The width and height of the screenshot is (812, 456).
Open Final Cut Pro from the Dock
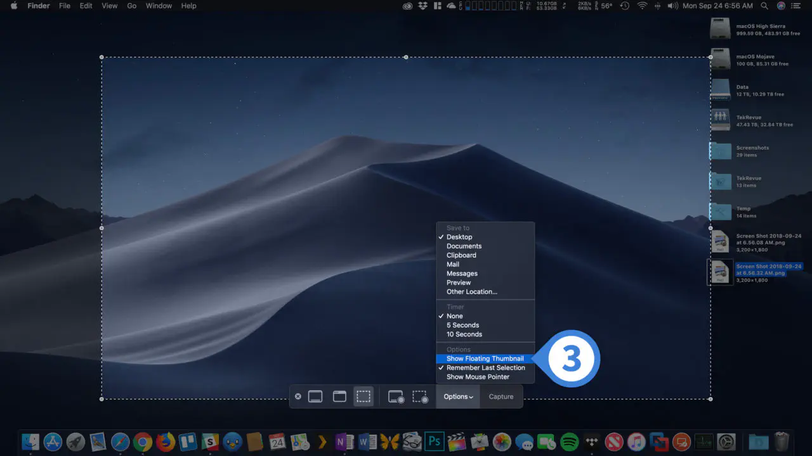coord(457,441)
